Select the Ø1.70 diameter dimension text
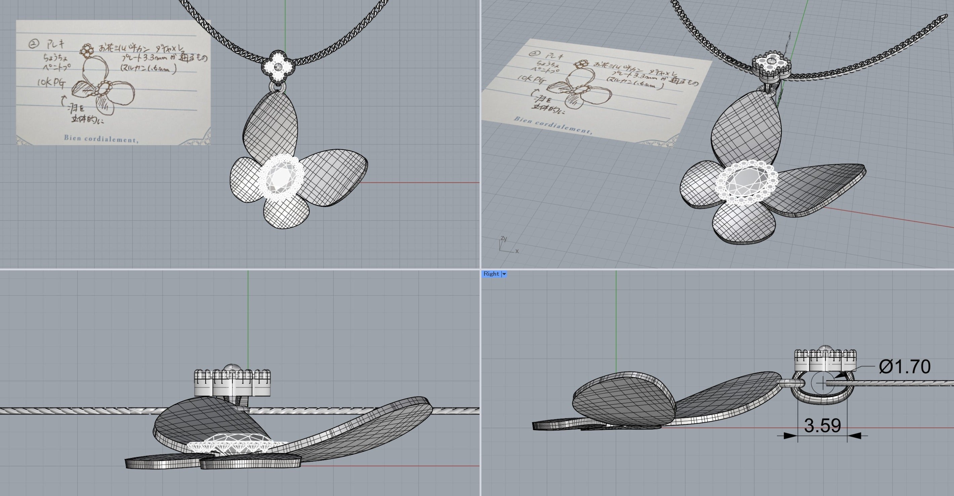 point(904,366)
